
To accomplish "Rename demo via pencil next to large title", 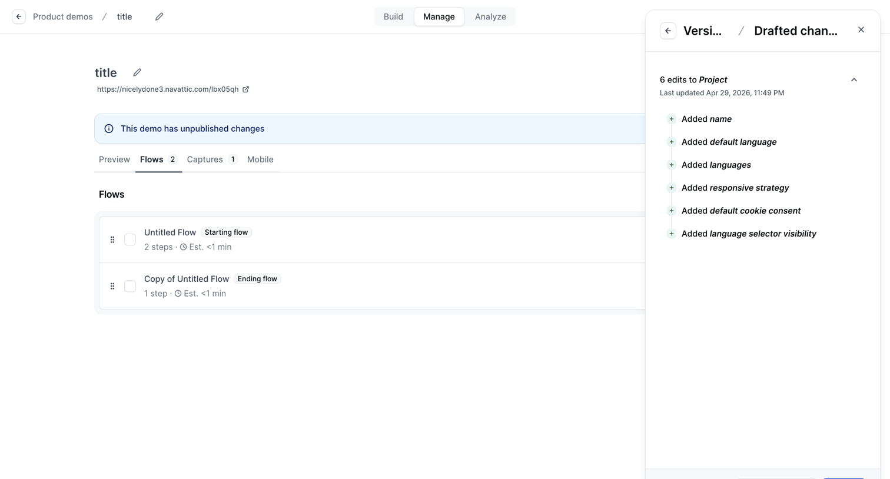I will coord(137,72).
